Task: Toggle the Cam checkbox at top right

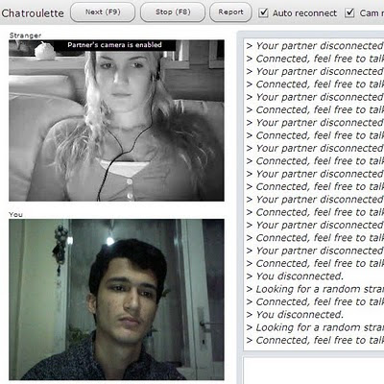Action: coord(349,12)
